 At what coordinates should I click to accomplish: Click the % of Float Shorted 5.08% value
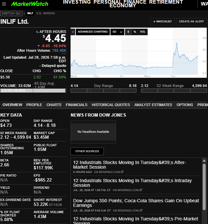[7, 220]
